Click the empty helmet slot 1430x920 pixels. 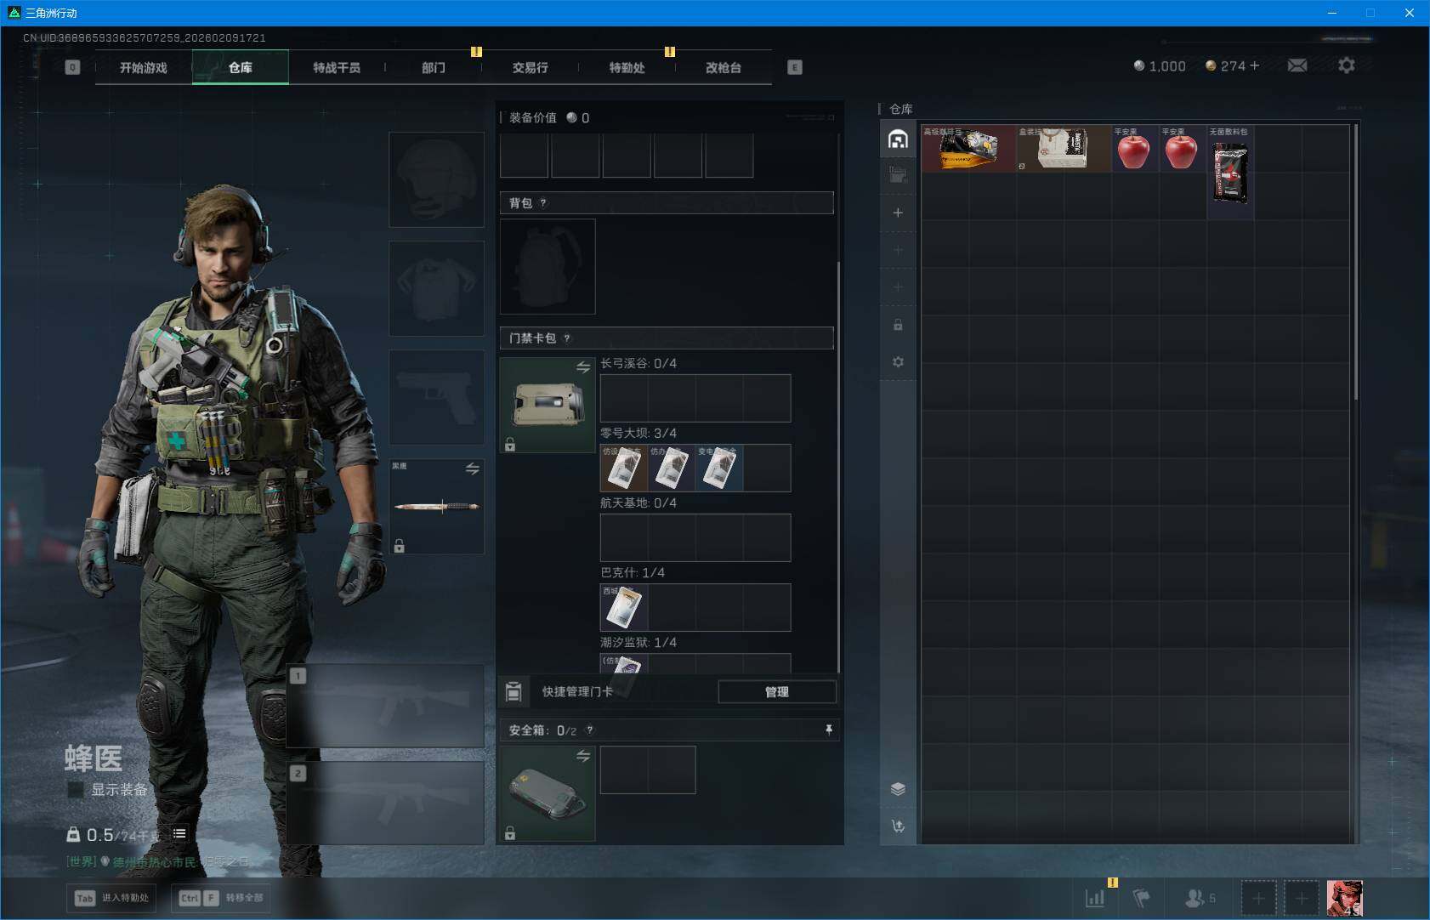coord(437,179)
